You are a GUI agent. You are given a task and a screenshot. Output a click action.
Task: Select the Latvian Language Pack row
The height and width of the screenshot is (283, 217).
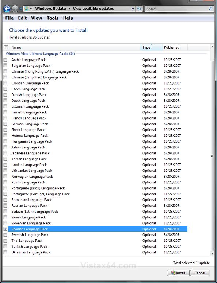point(98,164)
